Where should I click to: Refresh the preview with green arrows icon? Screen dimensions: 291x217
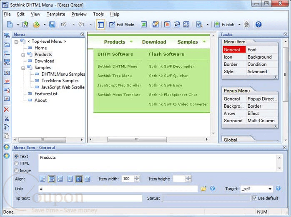tap(144, 25)
